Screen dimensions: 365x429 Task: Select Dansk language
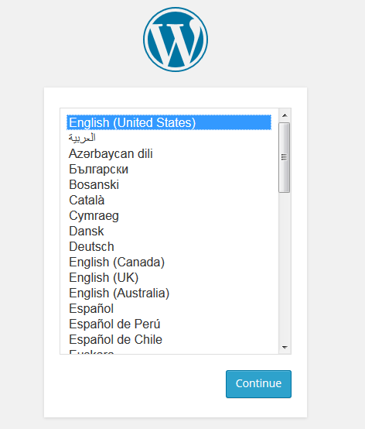169,231
